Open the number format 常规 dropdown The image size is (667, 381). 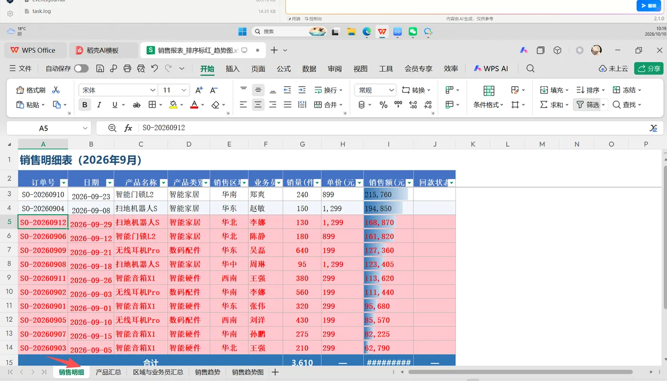pos(392,90)
